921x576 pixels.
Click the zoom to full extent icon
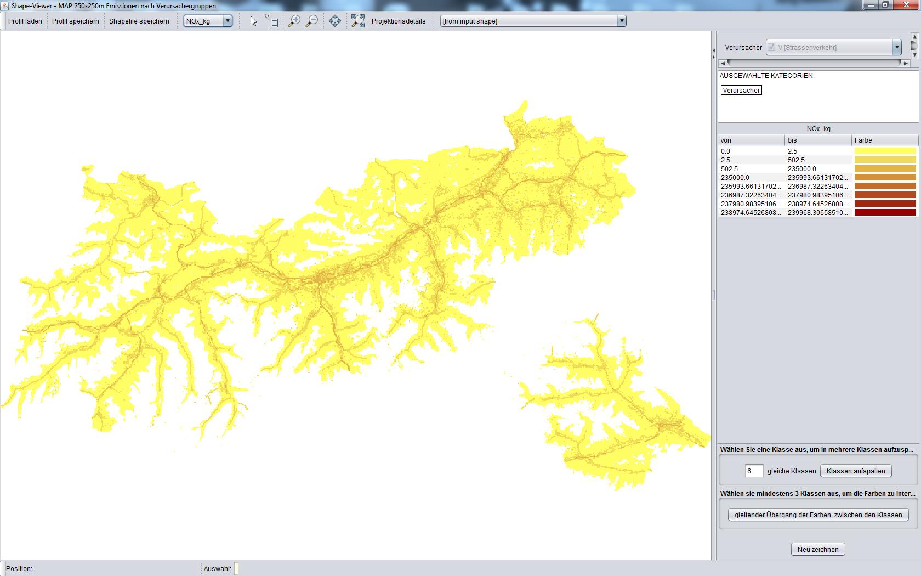(358, 21)
